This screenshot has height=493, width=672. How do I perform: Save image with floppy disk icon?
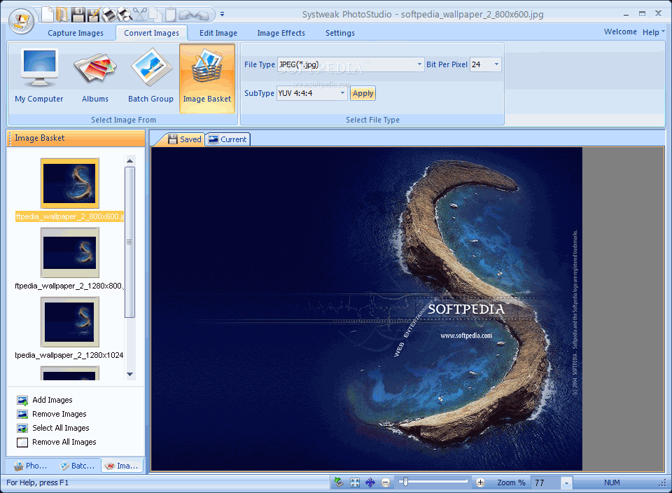[x=78, y=15]
